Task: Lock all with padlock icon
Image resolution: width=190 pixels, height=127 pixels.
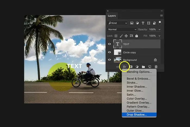Action: 137,36
